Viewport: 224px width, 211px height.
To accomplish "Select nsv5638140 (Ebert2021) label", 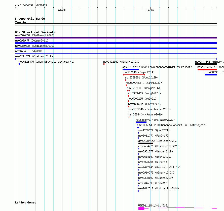I will click(155, 157).
